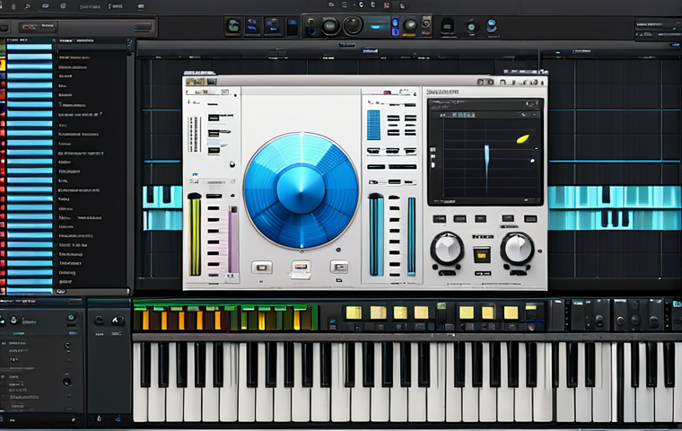The height and width of the screenshot is (431, 682).
Task: Click the wide blue fader beside the blue dial
Action: click(x=376, y=235)
